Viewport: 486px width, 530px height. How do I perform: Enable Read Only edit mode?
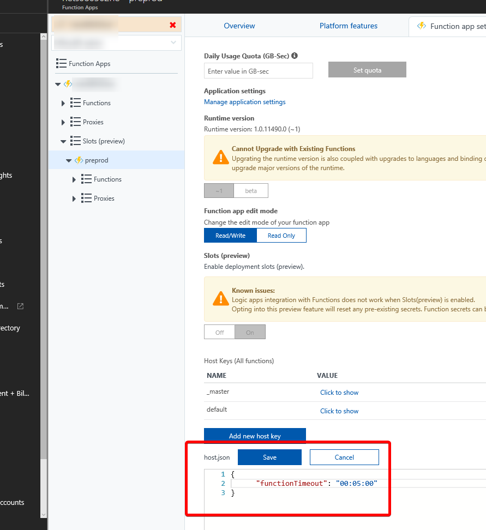[x=281, y=235]
